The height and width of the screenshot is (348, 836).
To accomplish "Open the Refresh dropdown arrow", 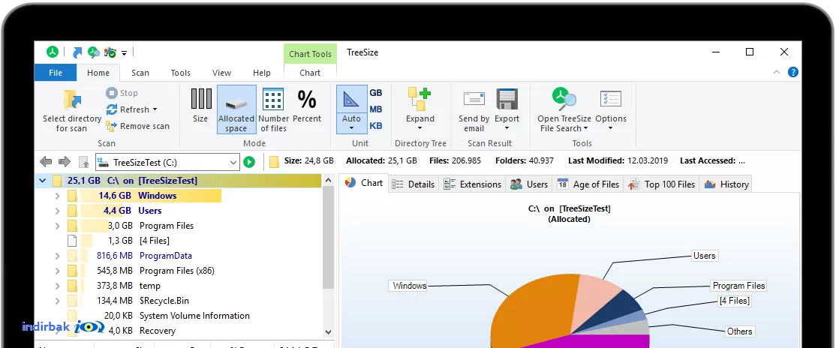I will coord(155,109).
